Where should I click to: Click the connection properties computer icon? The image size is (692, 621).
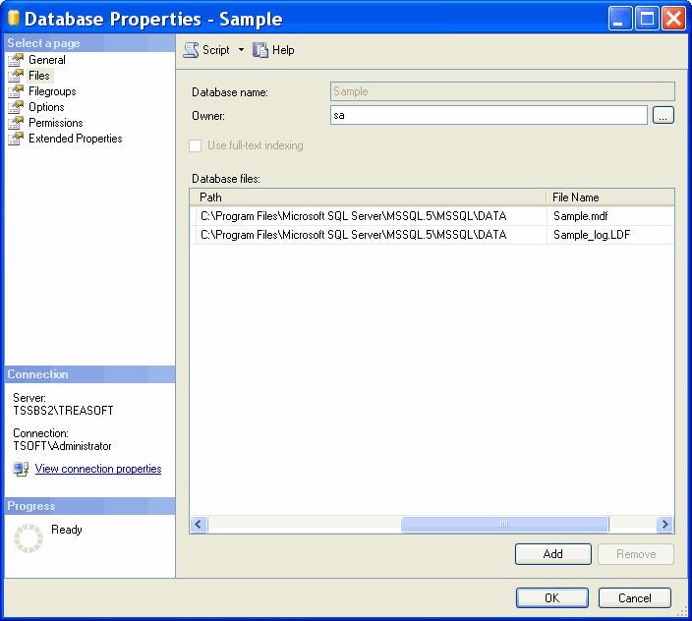[x=21, y=470]
